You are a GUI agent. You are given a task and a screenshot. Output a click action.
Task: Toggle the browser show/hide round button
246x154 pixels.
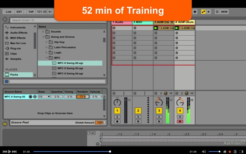(x=5, y=19)
